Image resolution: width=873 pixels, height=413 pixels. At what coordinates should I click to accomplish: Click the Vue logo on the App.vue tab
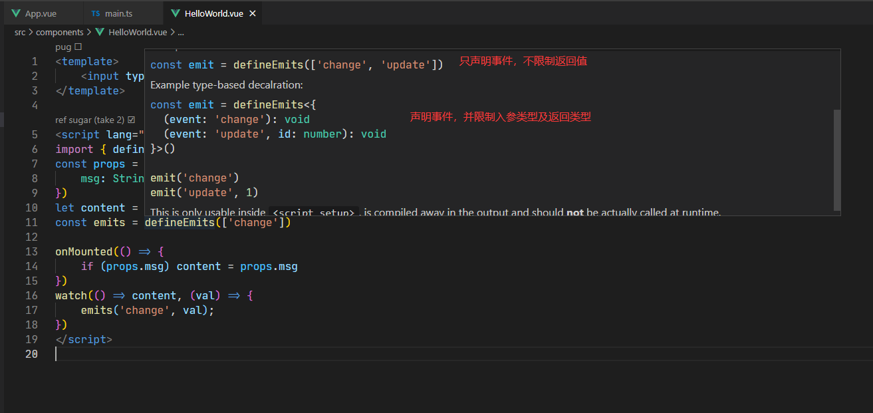tap(16, 13)
